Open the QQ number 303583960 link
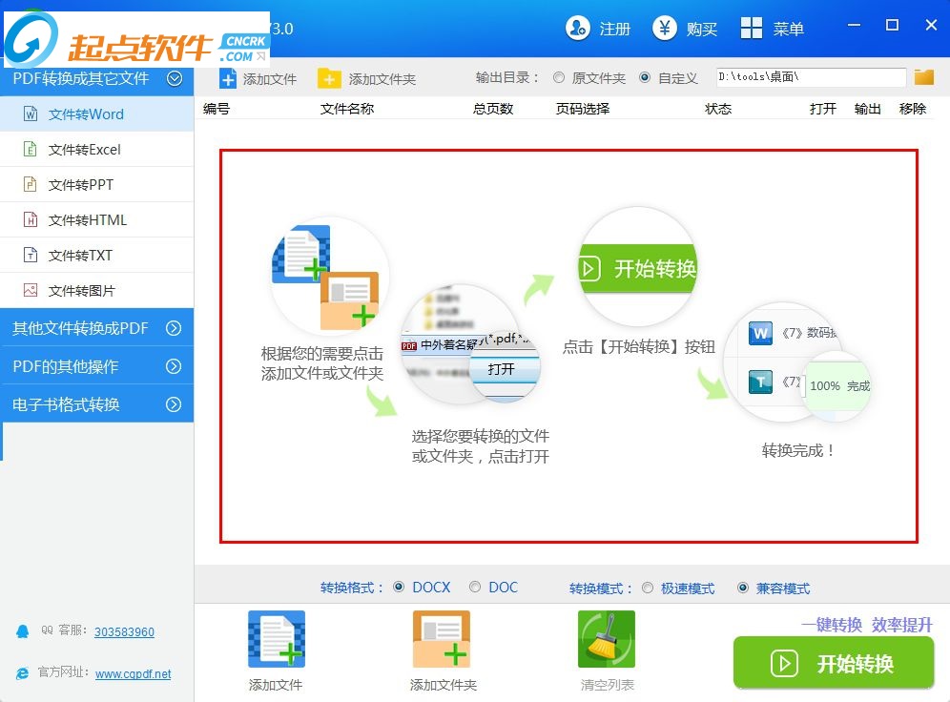This screenshot has width=950, height=702. (x=124, y=631)
